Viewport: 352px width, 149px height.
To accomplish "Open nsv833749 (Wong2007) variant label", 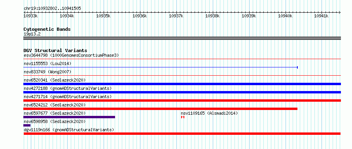I will click(47, 72).
